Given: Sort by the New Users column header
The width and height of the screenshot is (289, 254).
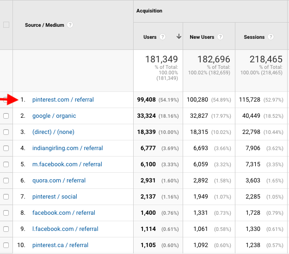Looking at the screenshot, I should click(202, 37).
